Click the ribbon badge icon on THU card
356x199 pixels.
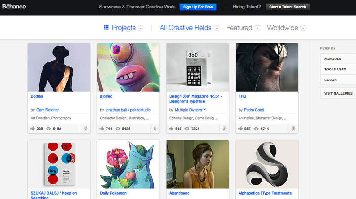(292, 129)
